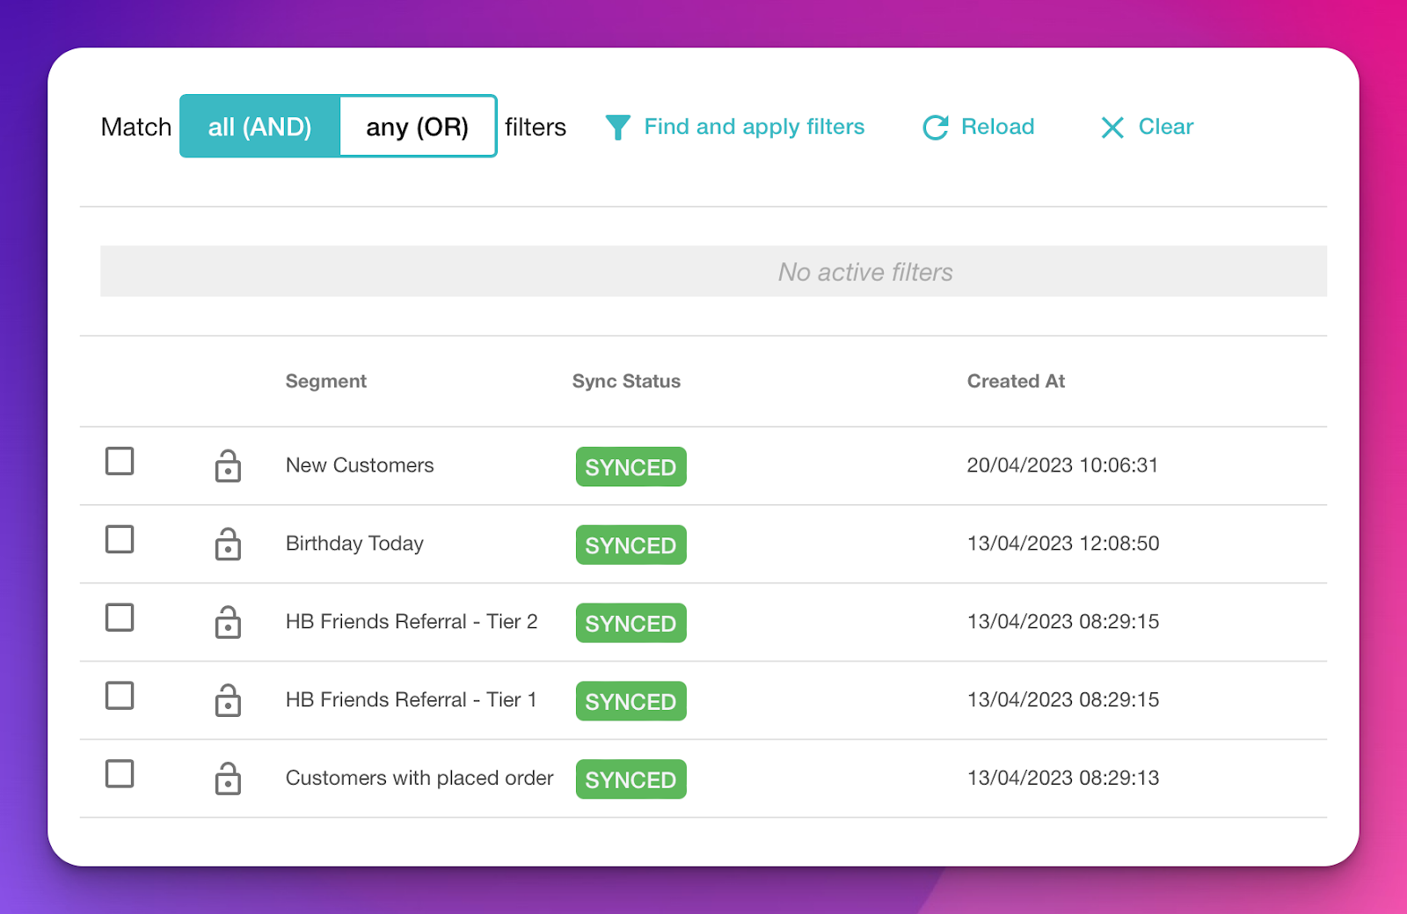Select the all (AND) match option
The height and width of the screenshot is (914, 1407).
pyautogui.click(x=259, y=126)
